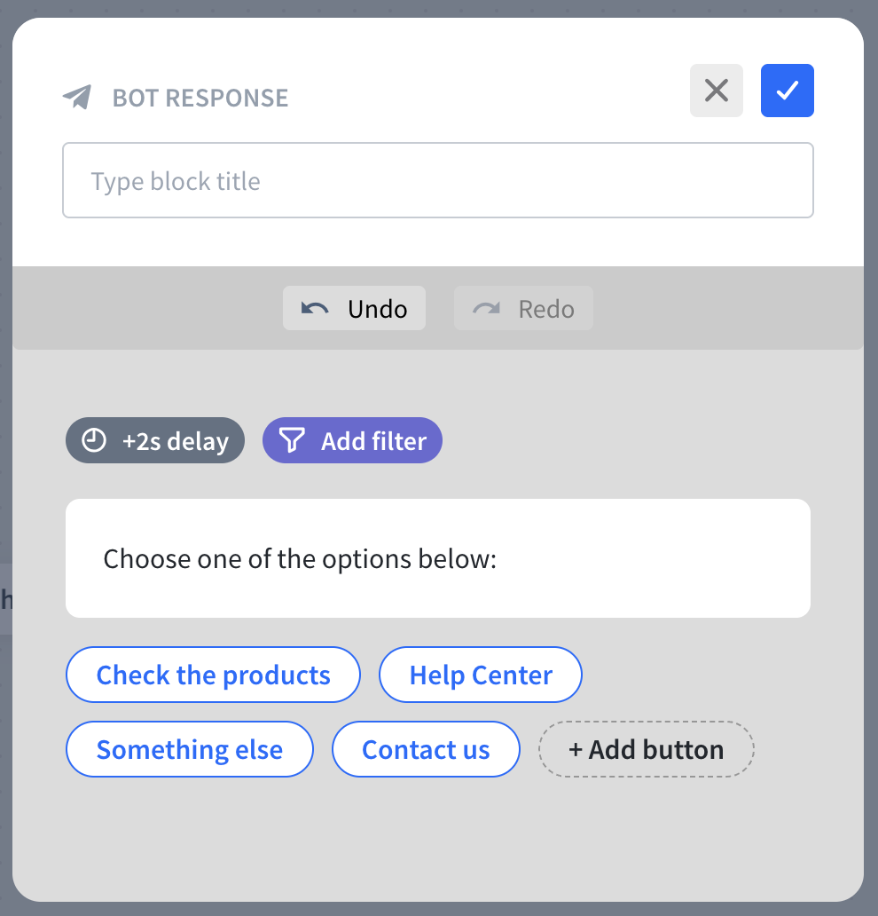Viewport: 878px width, 916px height.
Task: Edit the 'Choose one of the options below' message
Action: 437,558
